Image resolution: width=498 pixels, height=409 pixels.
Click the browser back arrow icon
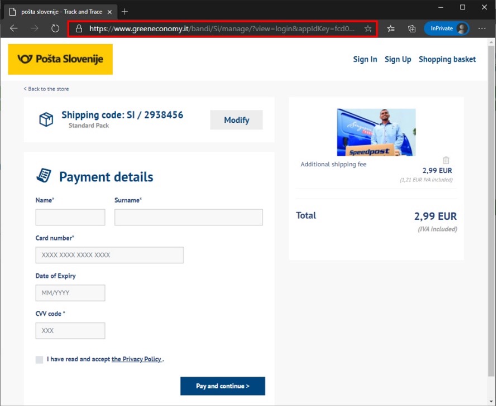pos(14,28)
